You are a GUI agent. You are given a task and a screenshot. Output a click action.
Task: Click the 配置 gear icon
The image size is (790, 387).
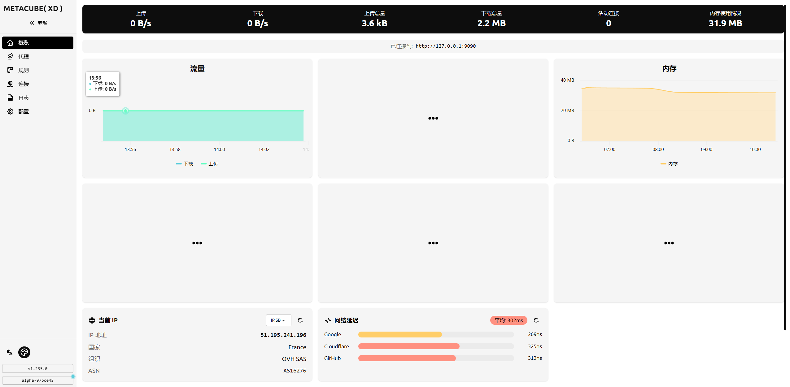(x=10, y=111)
